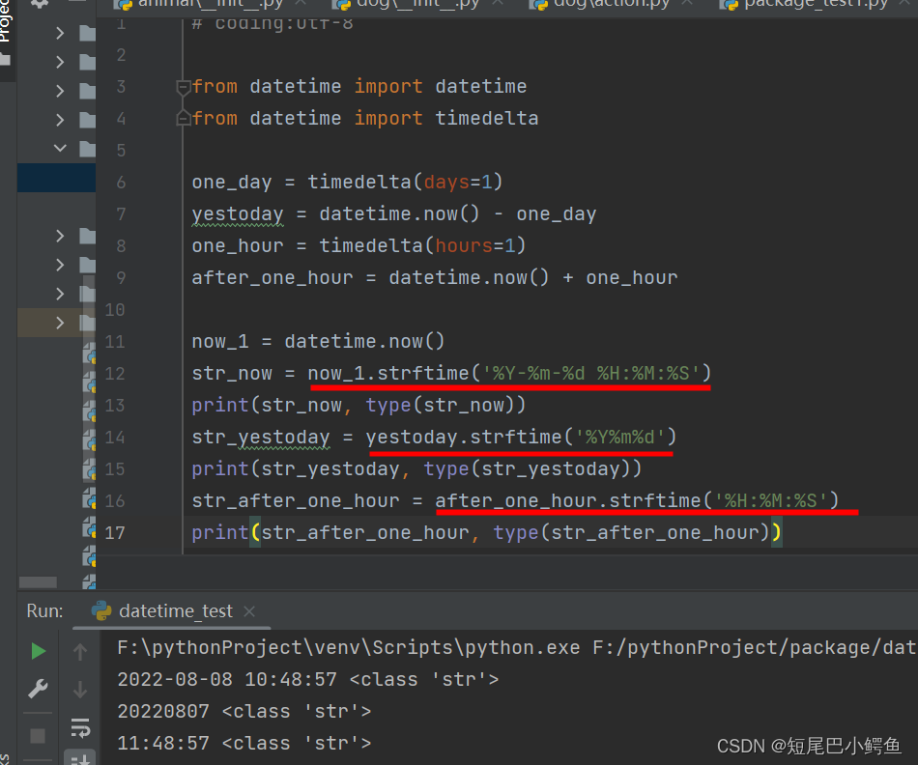Click the settings gear above project tree

pos(37,4)
